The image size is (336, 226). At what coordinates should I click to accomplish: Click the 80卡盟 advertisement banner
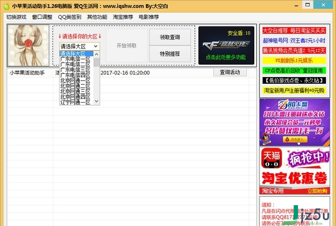point(295,122)
